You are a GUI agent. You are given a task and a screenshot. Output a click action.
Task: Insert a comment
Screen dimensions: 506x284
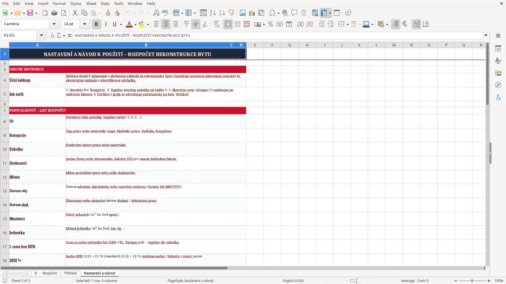tap(294, 13)
